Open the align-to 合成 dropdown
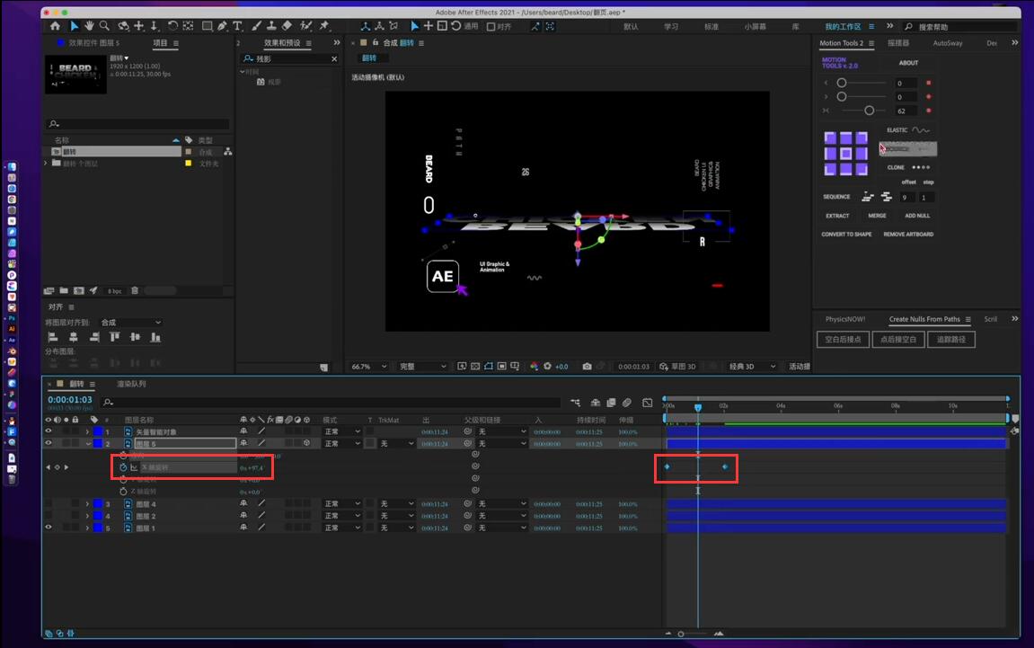This screenshot has width=1034, height=648. pyautogui.click(x=130, y=323)
